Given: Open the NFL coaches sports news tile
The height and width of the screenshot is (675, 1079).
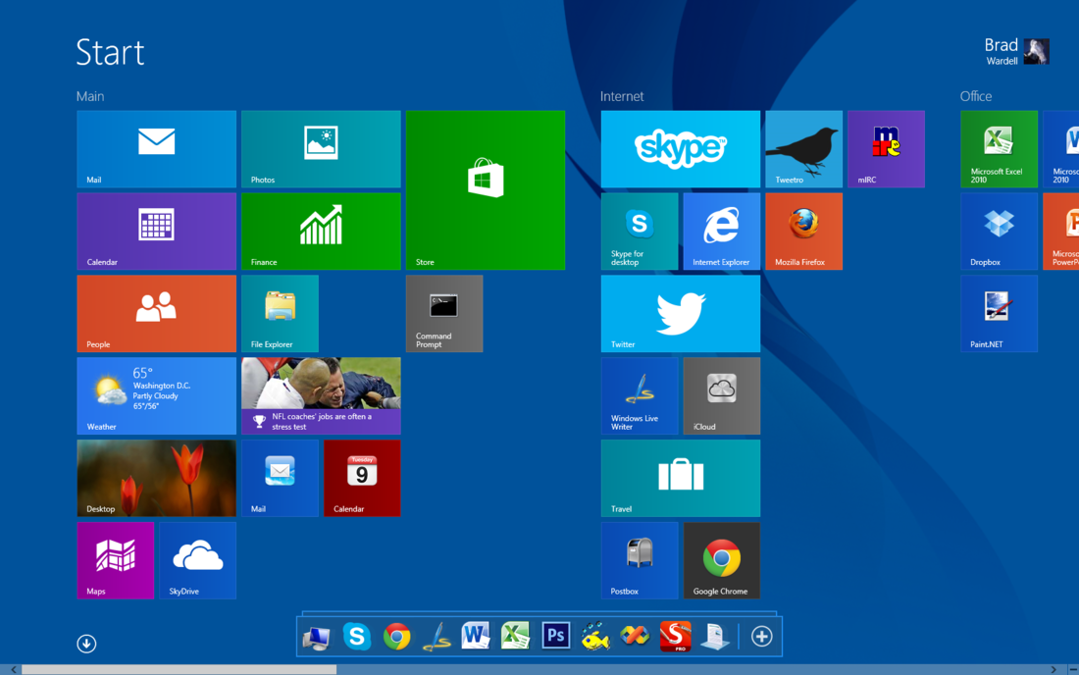Looking at the screenshot, I should [x=321, y=395].
